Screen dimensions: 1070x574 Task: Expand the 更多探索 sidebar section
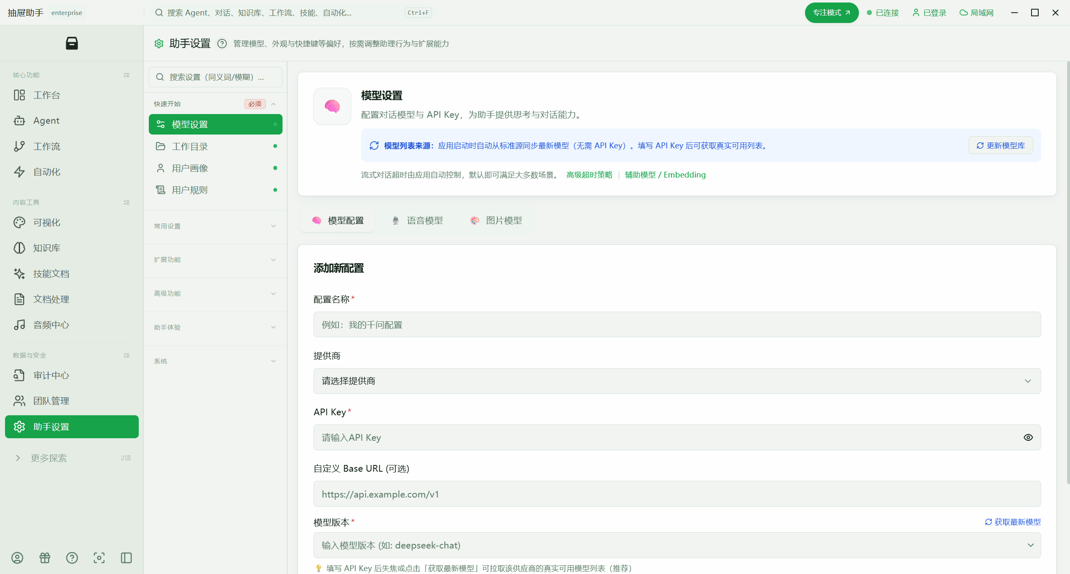click(72, 458)
